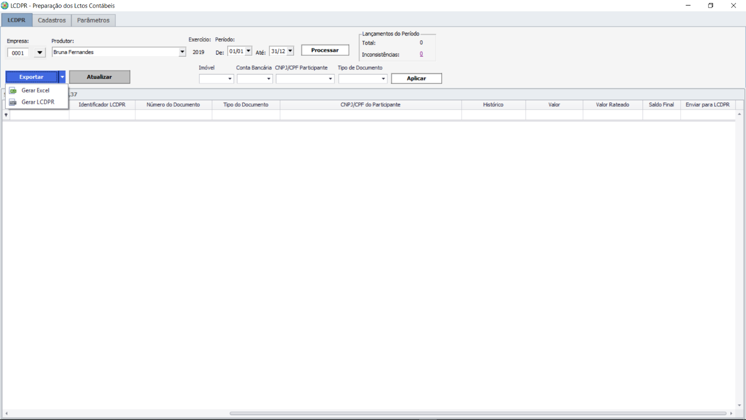This screenshot has width=746, height=420.
Task: Choose Gerar LCDPR from export menu
Action: 37,102
